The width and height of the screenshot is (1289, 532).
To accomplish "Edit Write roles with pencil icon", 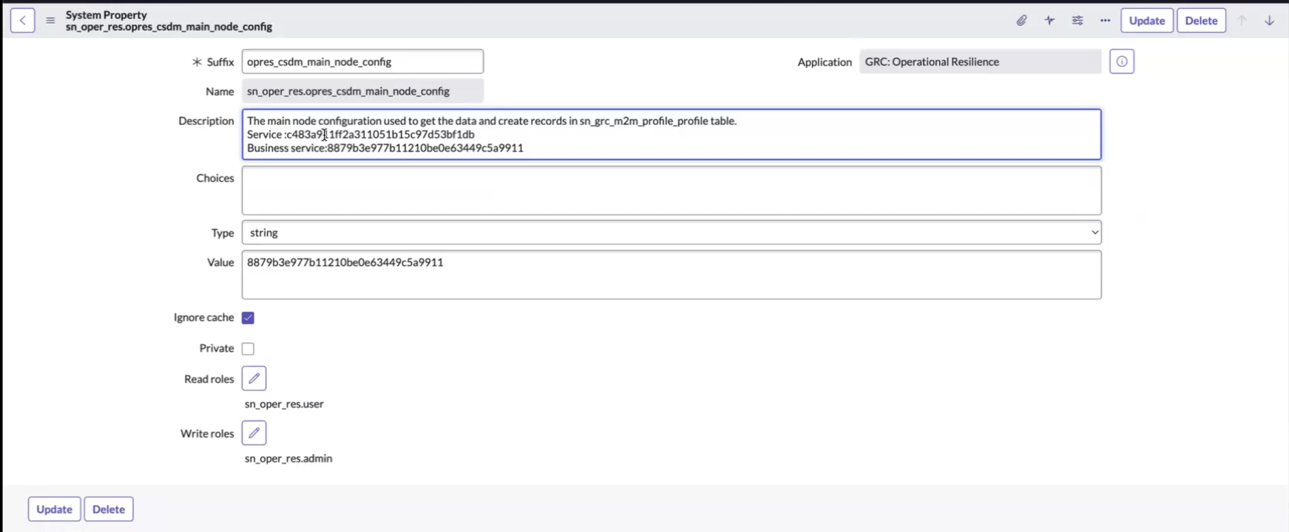I will (254, 433).
